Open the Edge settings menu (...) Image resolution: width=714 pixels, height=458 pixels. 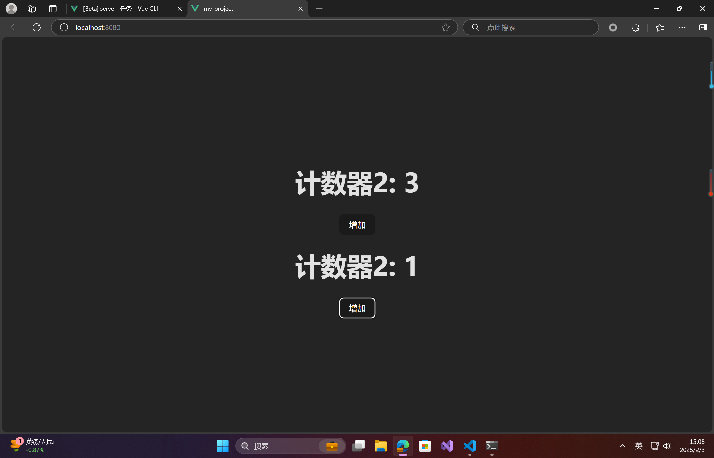click(x=682, y=27)
